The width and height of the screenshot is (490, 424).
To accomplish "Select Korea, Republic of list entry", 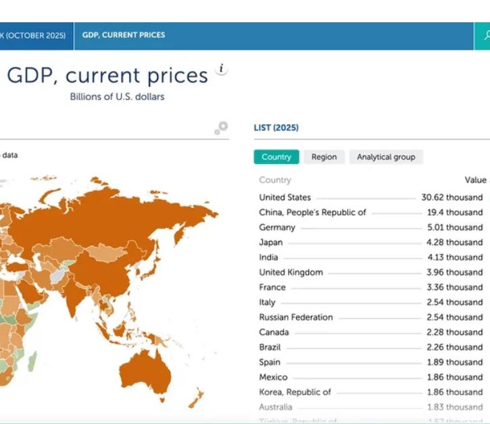I will (x=295, y=392).
